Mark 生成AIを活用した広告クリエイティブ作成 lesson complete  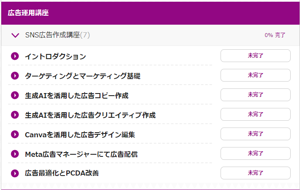coord(255,114)
